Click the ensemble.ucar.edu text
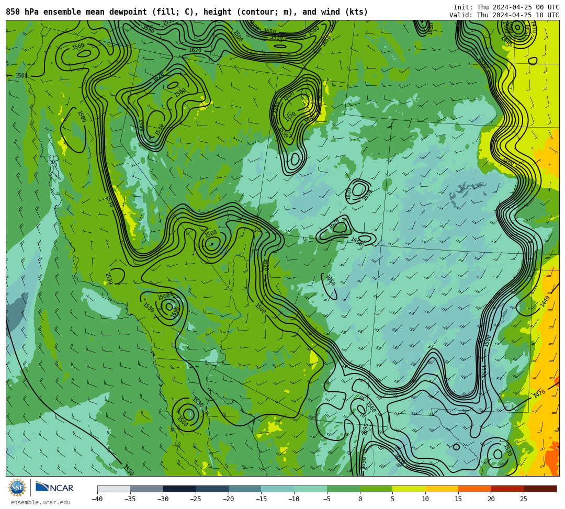Viewport: 565px width, 509px height. pyautogui.click(x=41, y=502)
